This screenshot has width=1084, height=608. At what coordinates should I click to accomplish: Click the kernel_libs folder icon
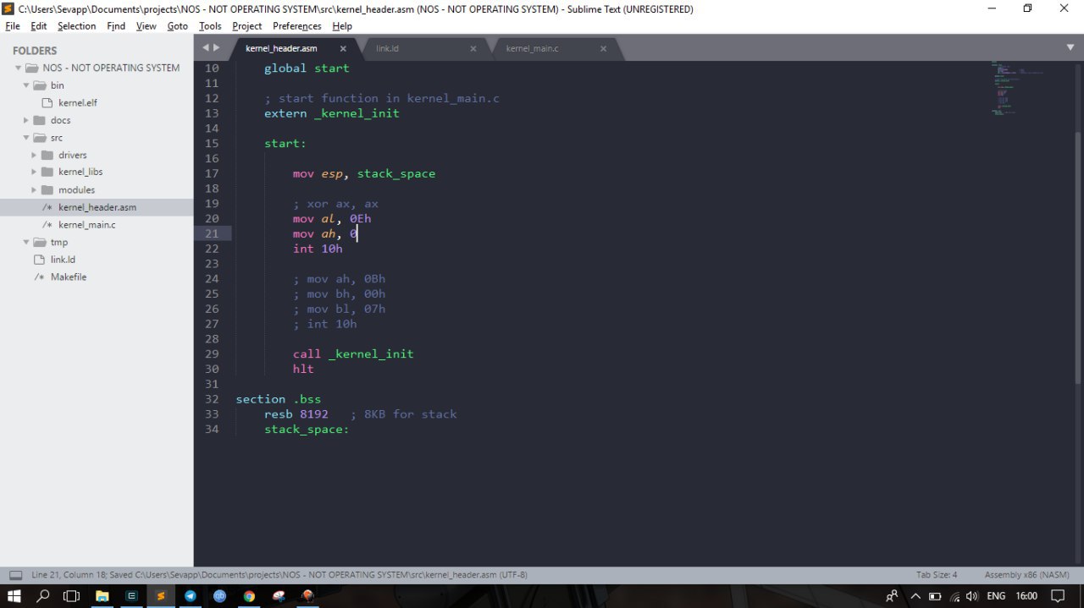[47, 172]
